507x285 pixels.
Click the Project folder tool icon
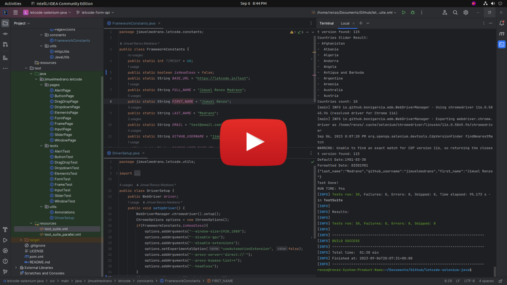[5, 23]
